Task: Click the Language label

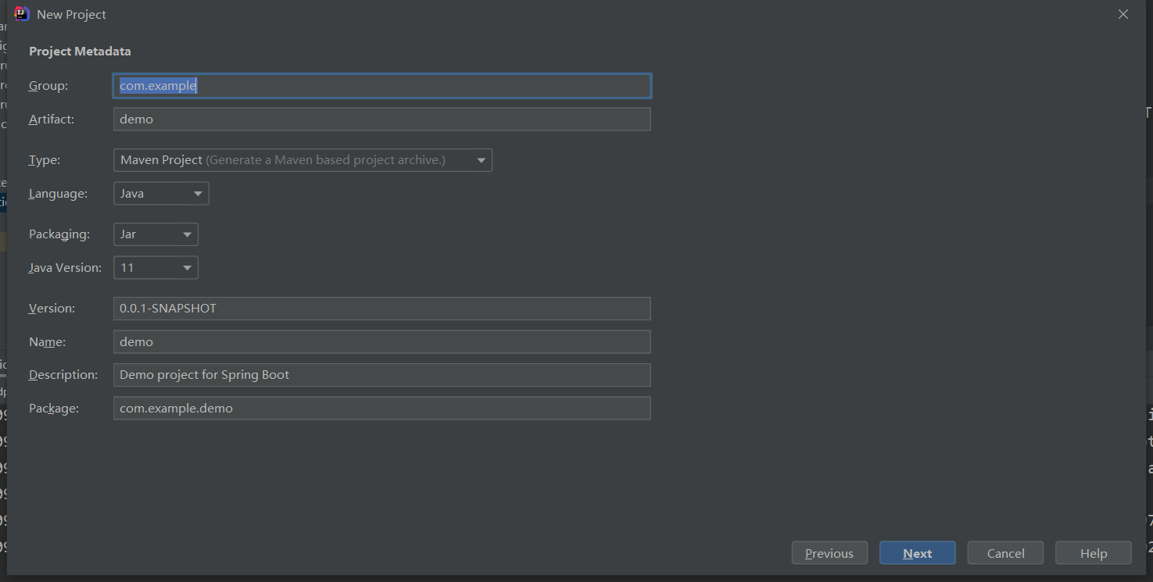Action: [59, 194]
